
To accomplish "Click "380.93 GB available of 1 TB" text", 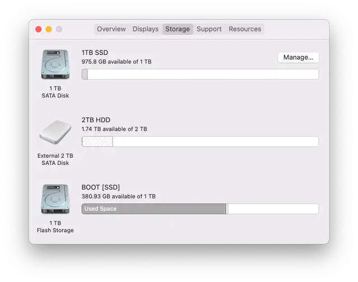I will click(119, 196).
